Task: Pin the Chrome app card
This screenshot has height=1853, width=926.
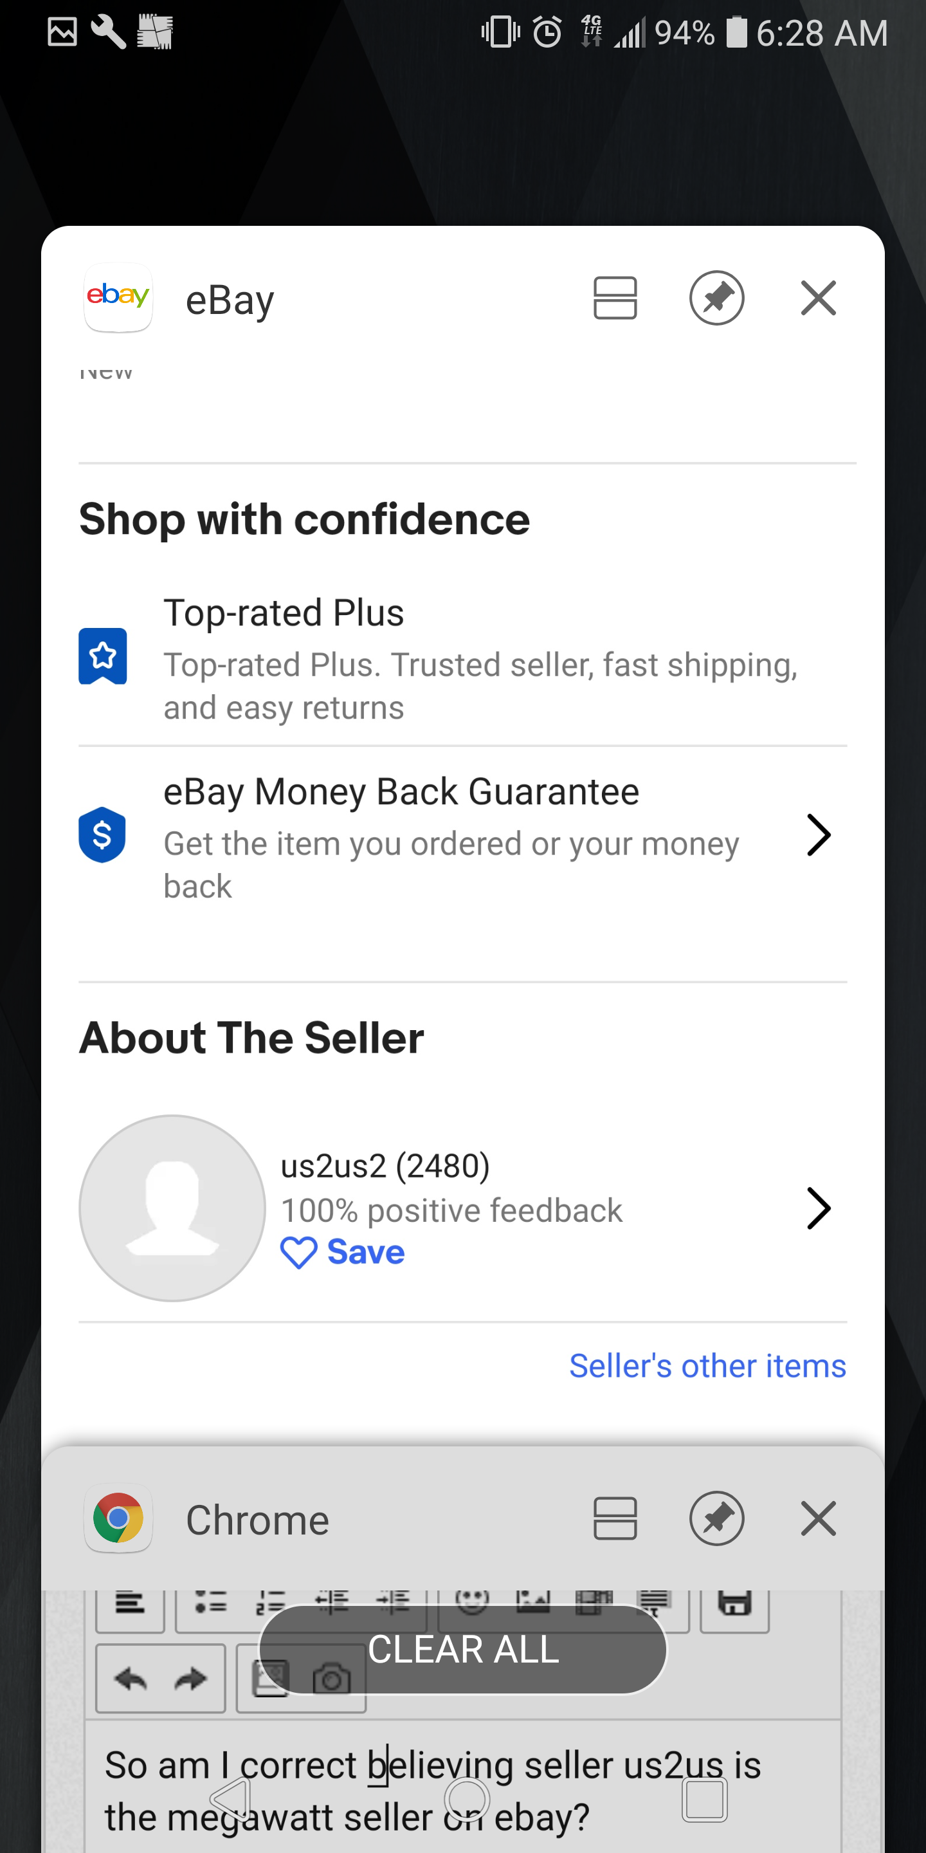Action: tap(716, 1518)
